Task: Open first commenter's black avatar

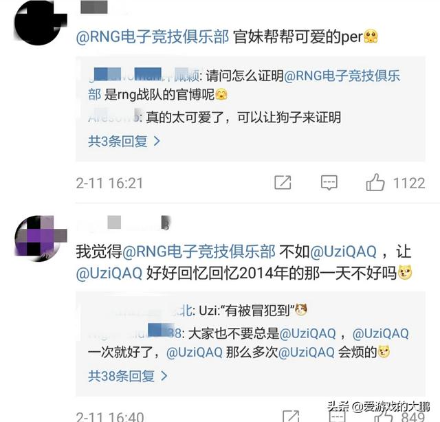Action: coord(37,24)
